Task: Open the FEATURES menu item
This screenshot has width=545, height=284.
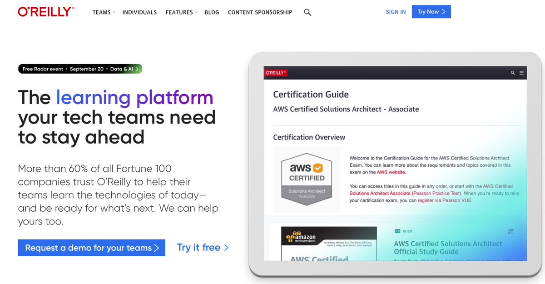Action: [179, 12]
